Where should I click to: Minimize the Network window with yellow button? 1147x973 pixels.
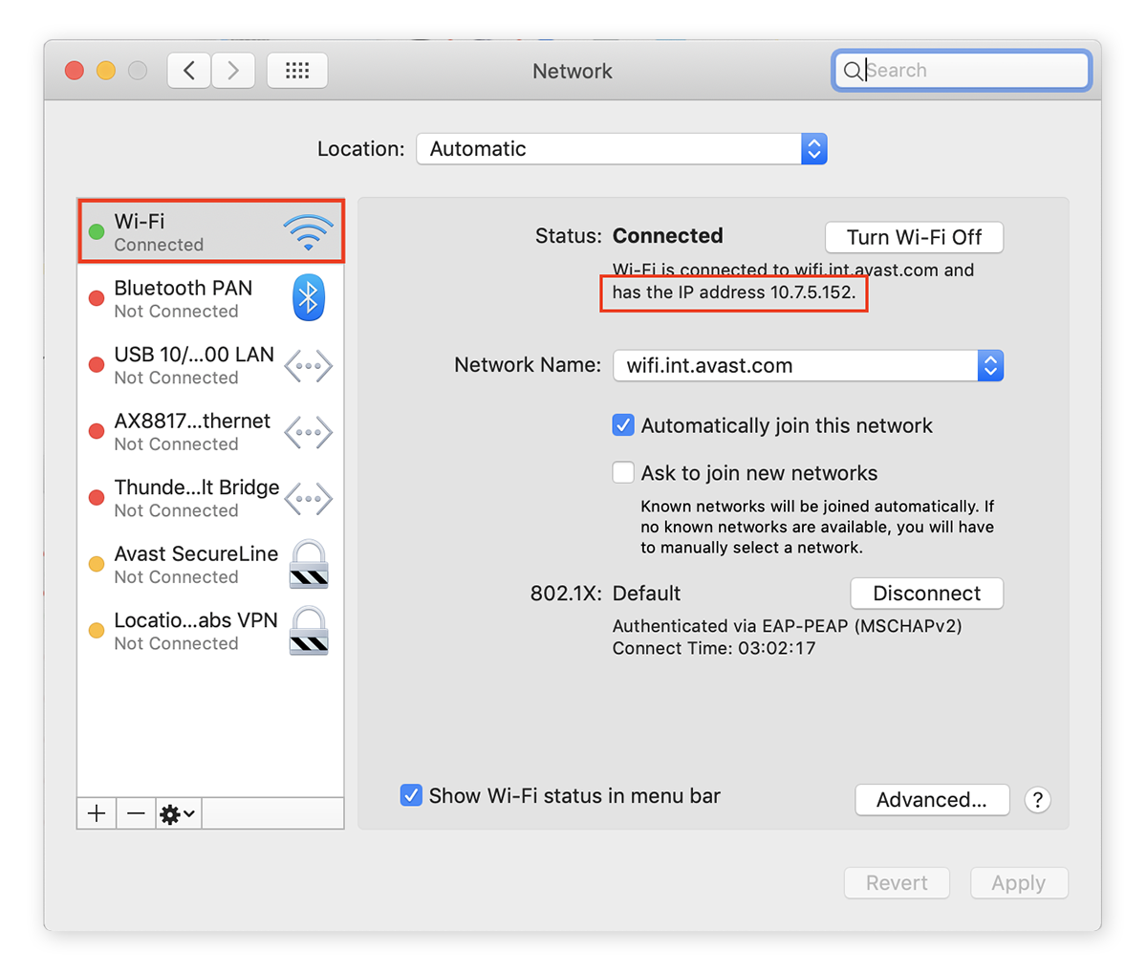click(106, 71)
